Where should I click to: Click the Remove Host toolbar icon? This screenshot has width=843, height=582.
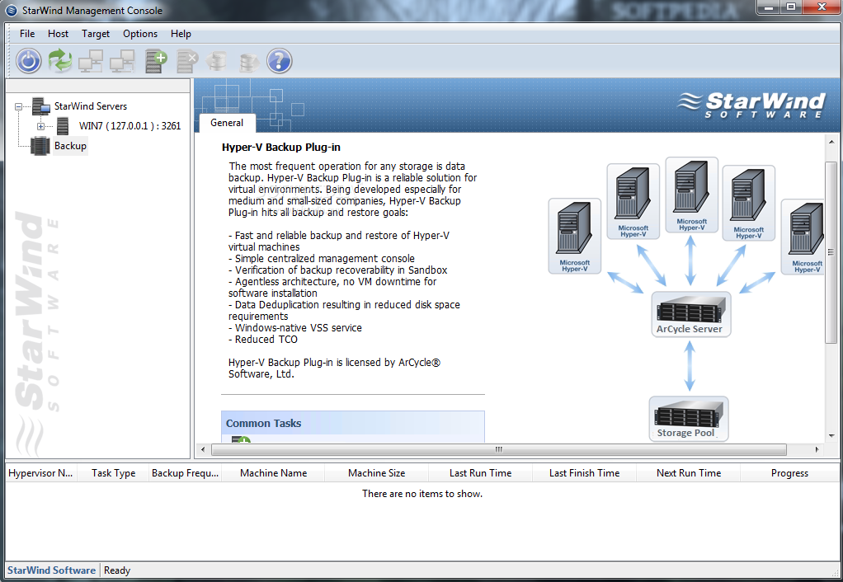click(x=122, y=61)
